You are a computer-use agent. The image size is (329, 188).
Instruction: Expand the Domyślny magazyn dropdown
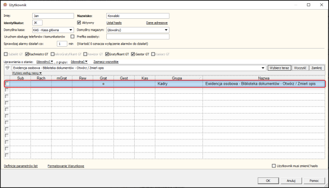coord(166,30)
